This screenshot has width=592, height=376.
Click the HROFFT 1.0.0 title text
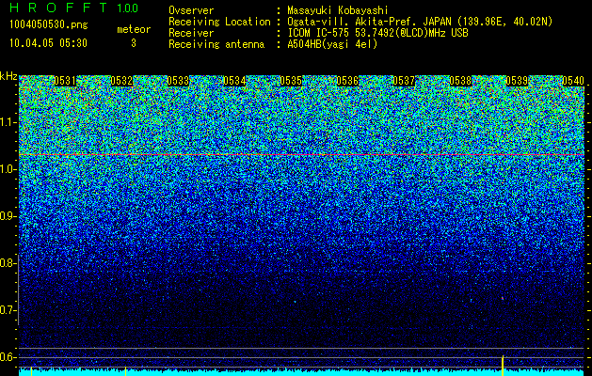(x=74, y=8)
